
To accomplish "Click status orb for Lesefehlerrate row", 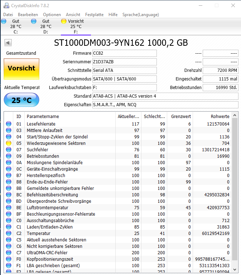I will click(x=9, y=124).
